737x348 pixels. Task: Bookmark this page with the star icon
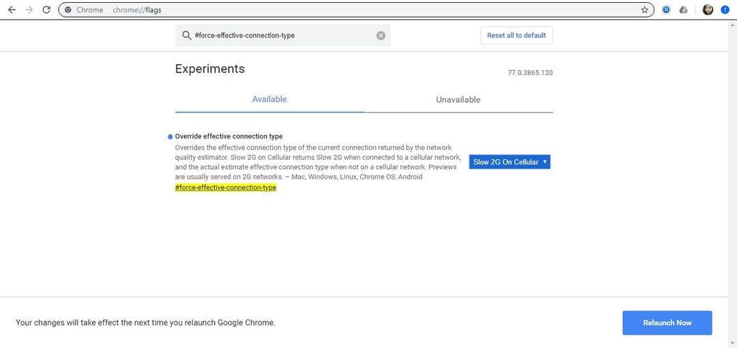point(644,10)
